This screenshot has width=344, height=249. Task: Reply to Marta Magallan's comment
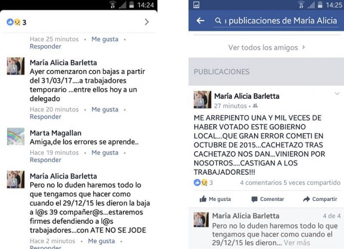point(46,160)
